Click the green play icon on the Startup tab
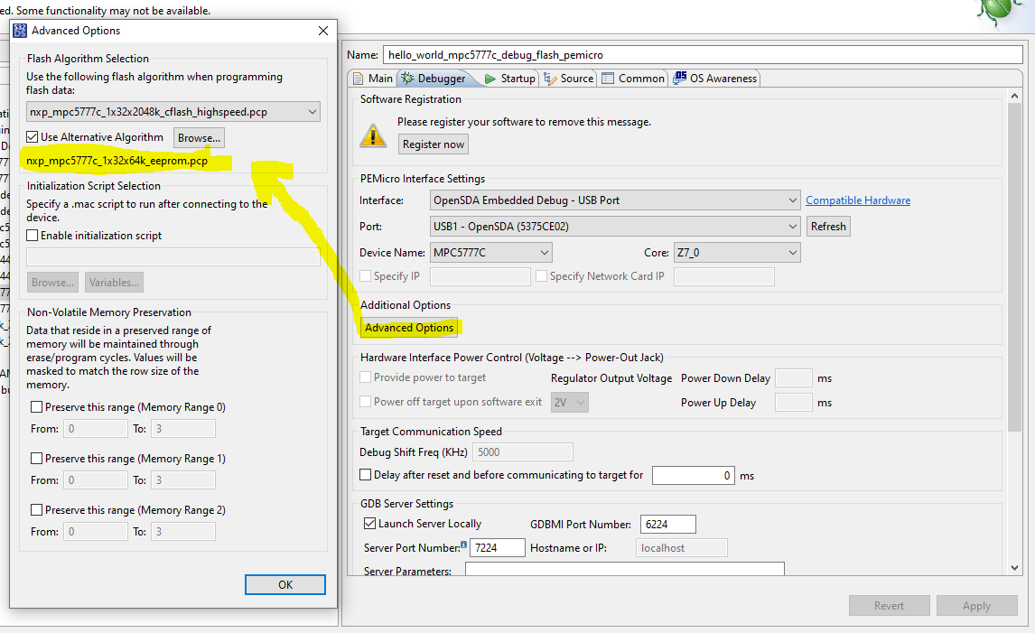Screen dimensions: 1035x633 (x=491, y=79)
